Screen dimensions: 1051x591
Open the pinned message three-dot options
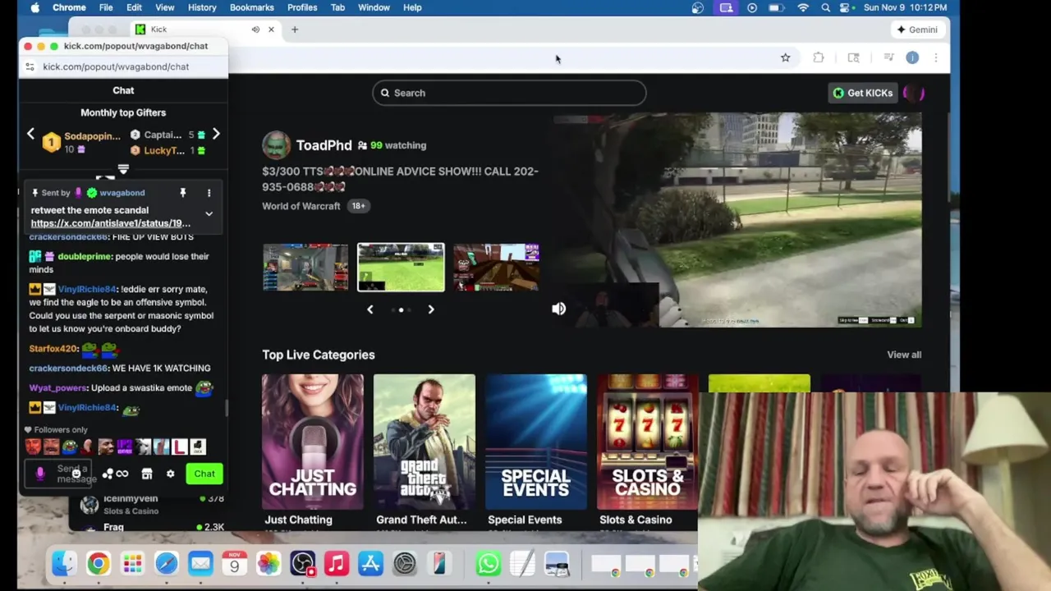coord(209,193)
